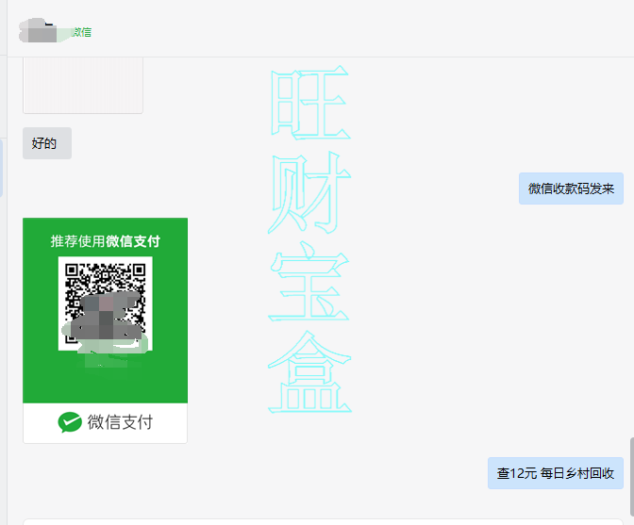Viewport: 634px width, 525px height.
Task: Open the partial image thumbnail above 好的
Action: [82, 87]
